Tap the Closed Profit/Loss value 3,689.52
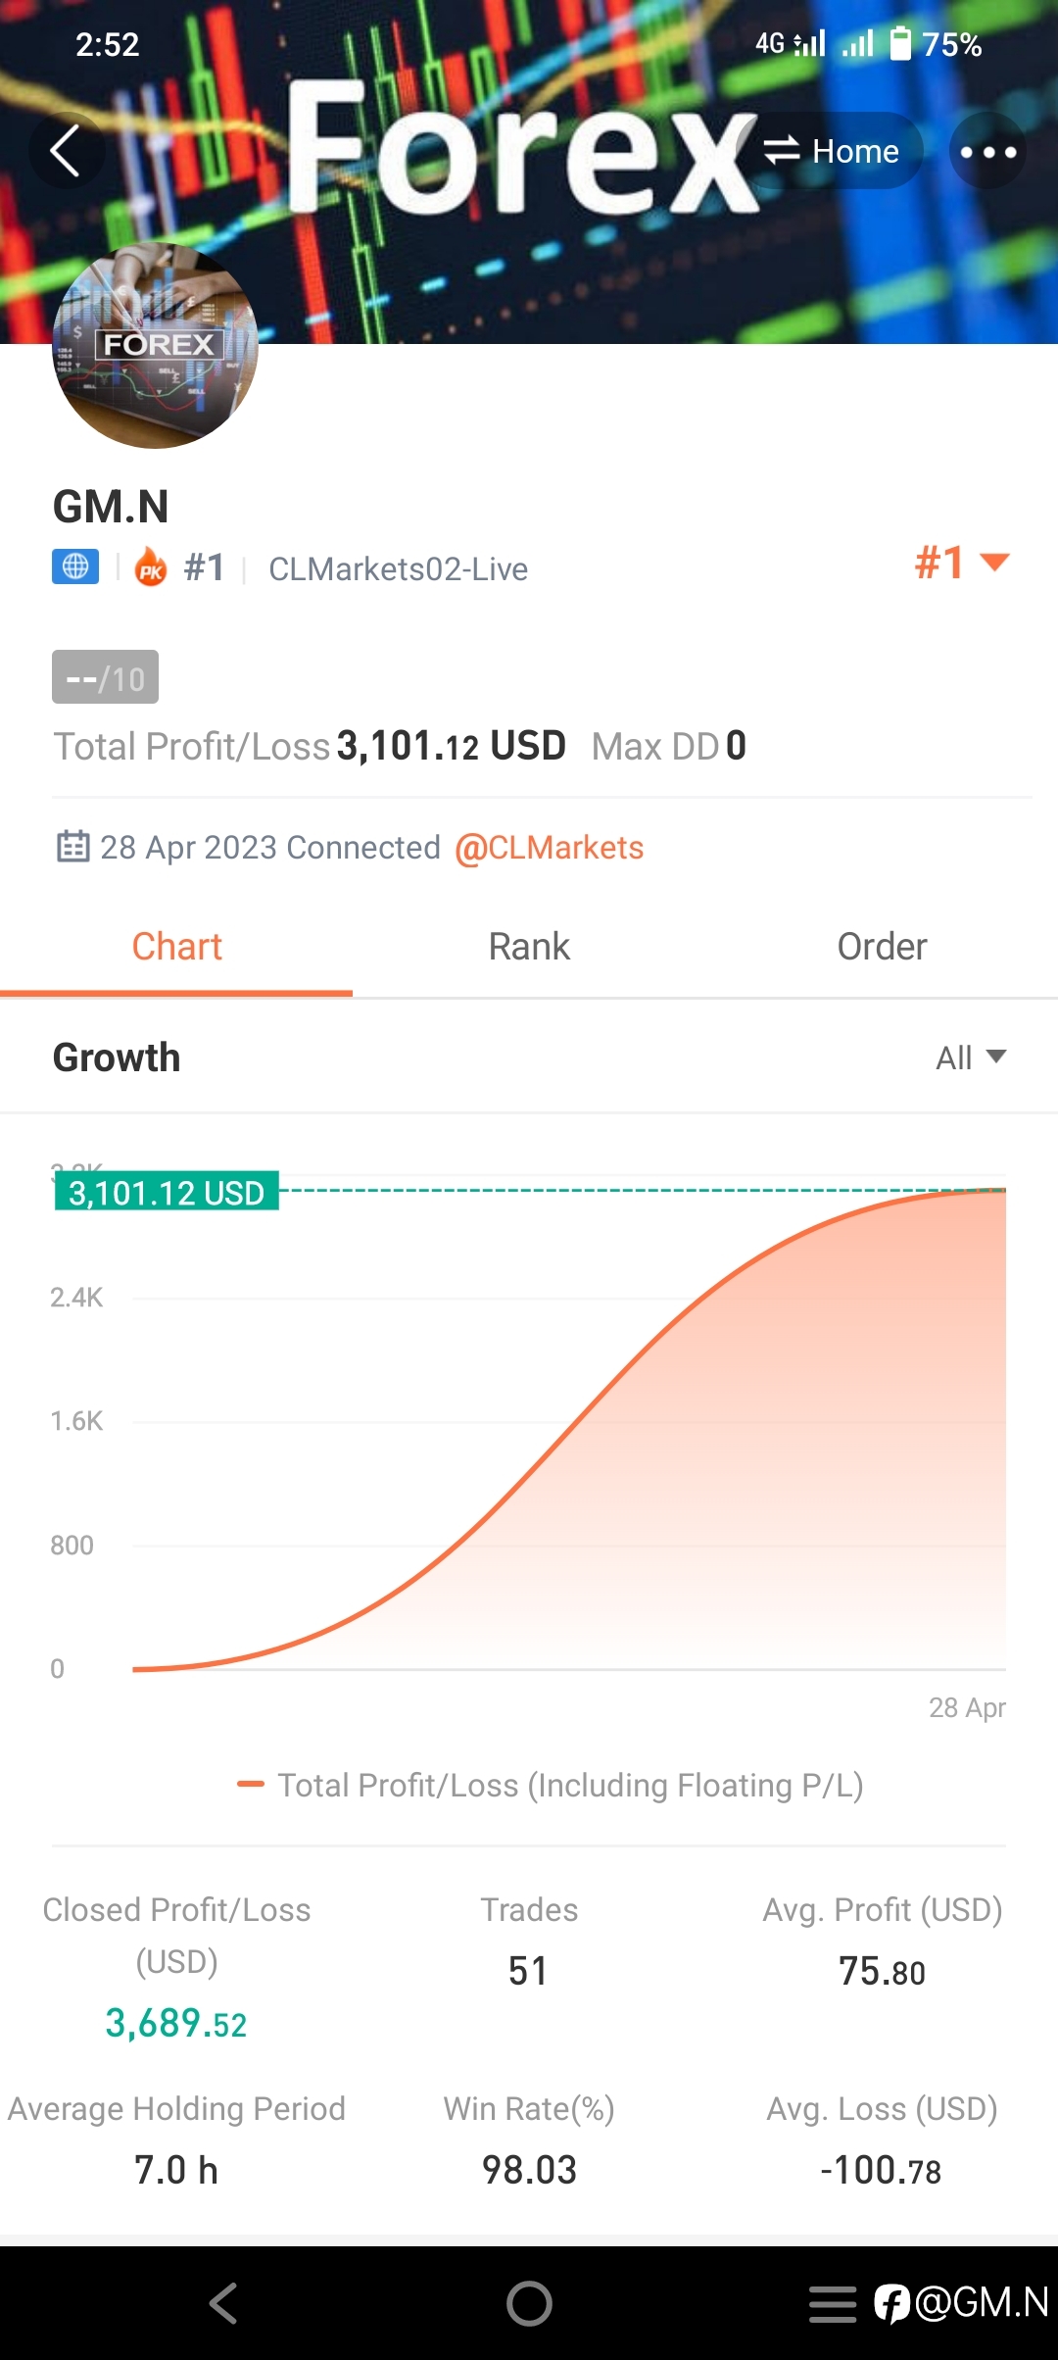This screenshot has width=1058, height=2360. coord(176,2023)
